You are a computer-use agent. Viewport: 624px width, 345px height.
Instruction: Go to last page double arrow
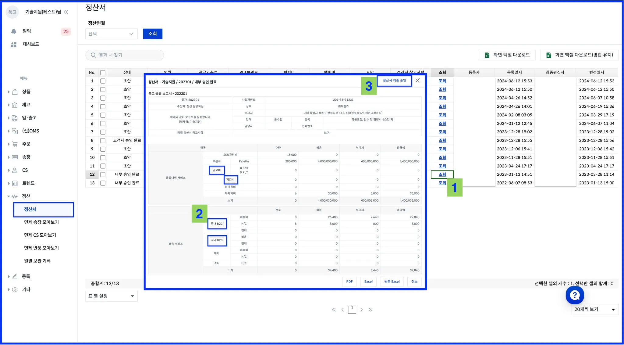370,310
